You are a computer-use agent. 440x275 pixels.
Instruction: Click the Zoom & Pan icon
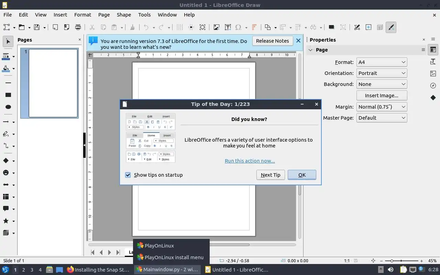202,27
